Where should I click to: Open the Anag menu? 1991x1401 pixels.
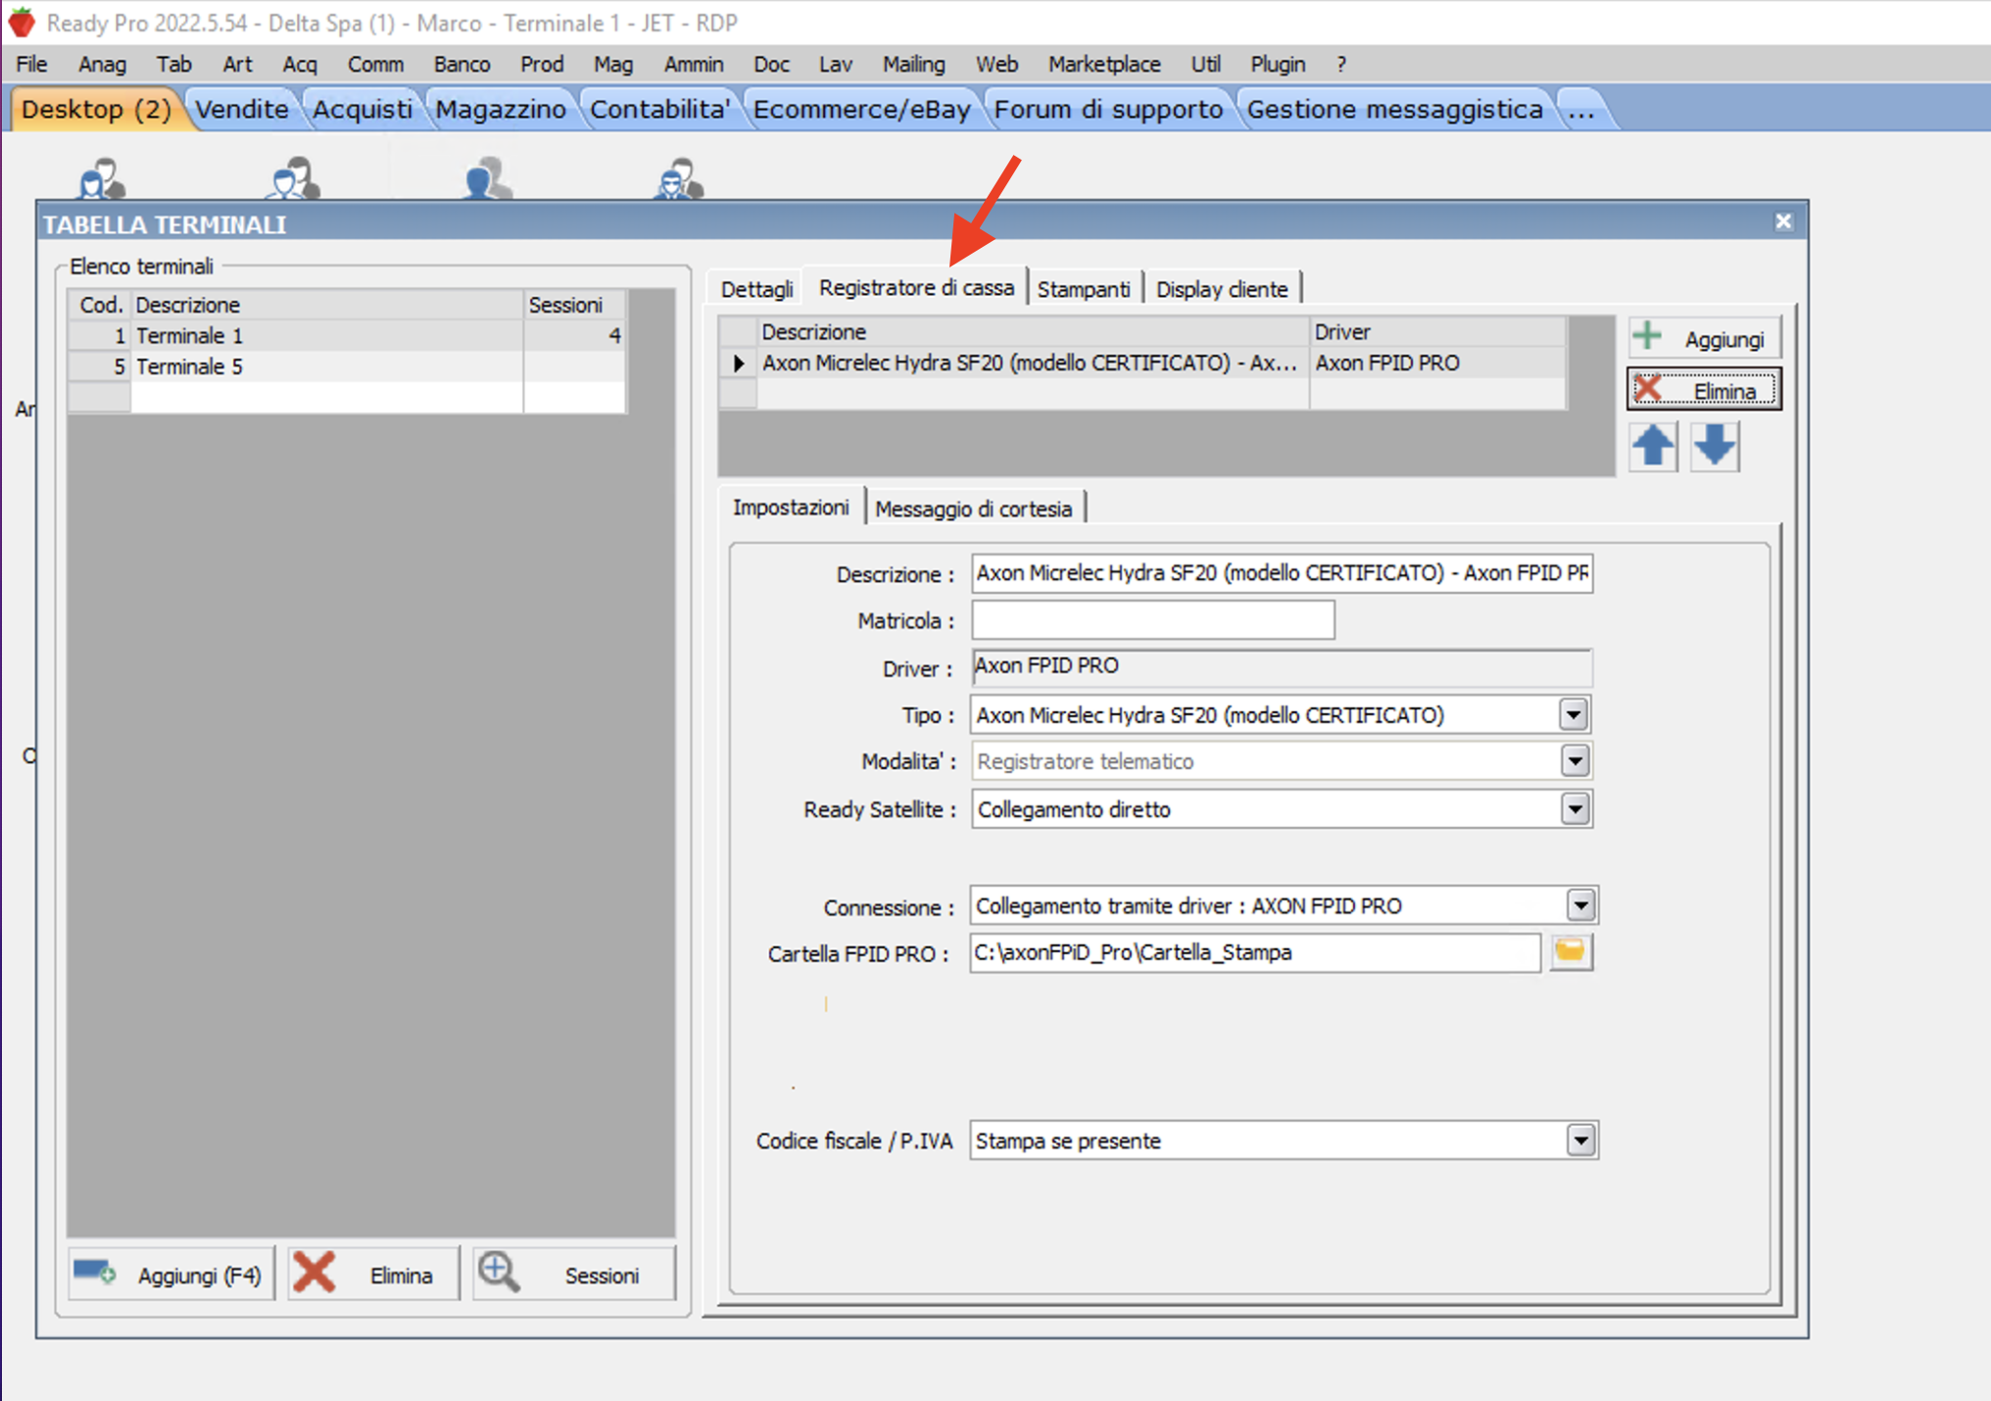[x=102, y=64]
